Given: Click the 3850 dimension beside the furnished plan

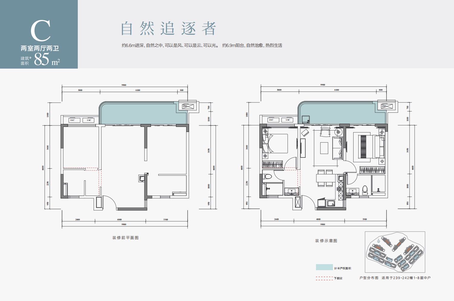Looking at the screenshot, I should 408,150.
